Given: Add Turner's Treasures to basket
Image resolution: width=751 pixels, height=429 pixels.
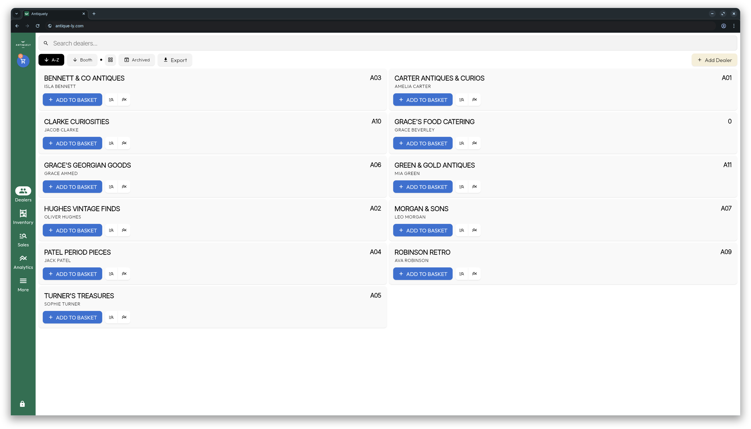Looking at the screenshot, I should [x=73, y=317].
